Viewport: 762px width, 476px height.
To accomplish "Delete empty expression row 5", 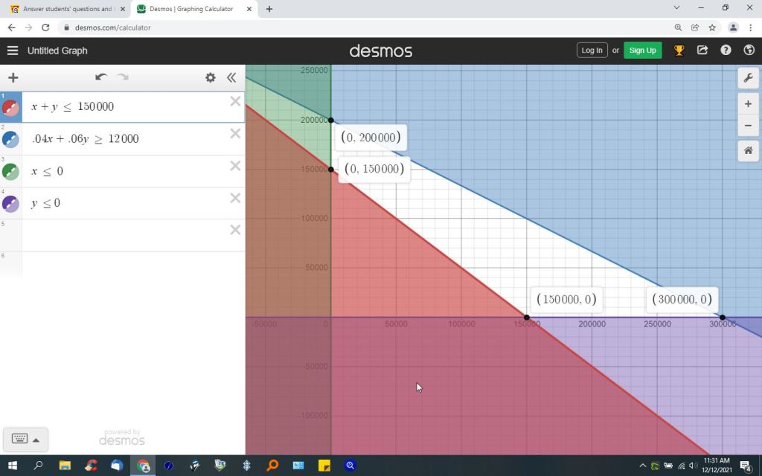I will click(x=235, y=230).
